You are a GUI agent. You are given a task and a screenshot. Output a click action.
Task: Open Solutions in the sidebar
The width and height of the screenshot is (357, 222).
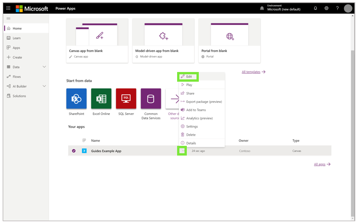26,96
